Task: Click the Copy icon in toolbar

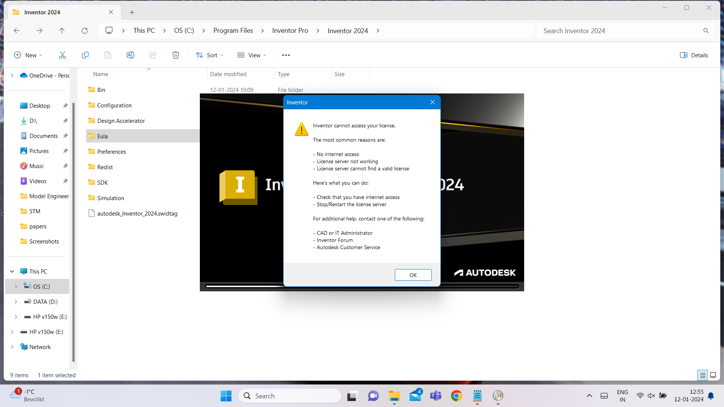Action: tap(85, 55)
